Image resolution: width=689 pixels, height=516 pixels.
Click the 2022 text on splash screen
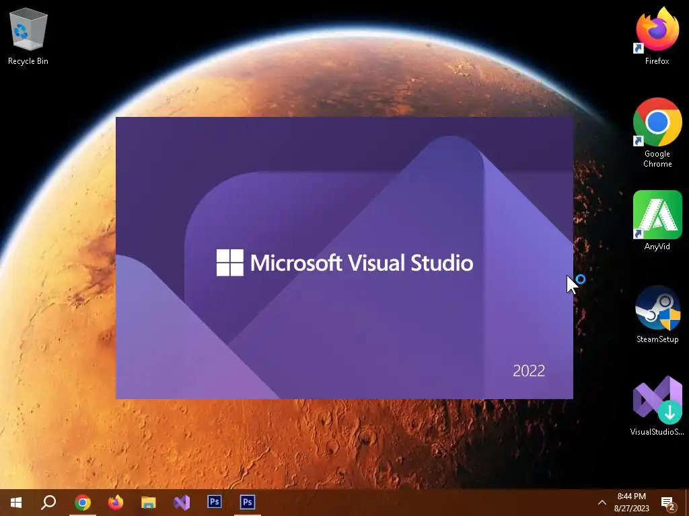(529, 371)
